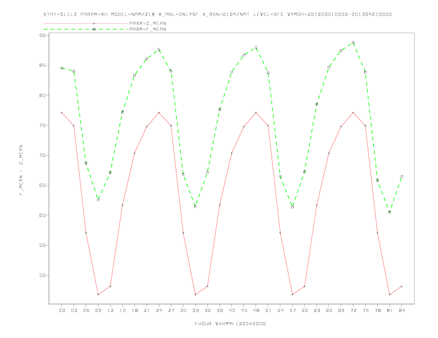Click x-axis tick label 51
The width and height of the screenshot is (438, 338).
268,310
